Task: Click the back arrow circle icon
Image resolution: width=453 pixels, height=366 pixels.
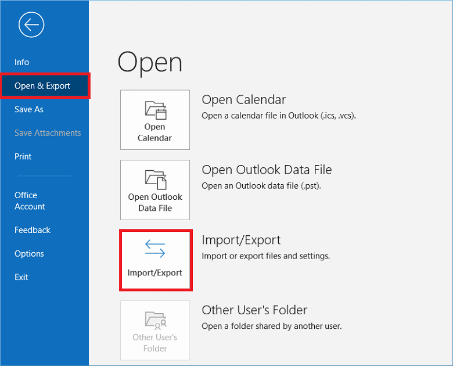Action: (31, 24)
